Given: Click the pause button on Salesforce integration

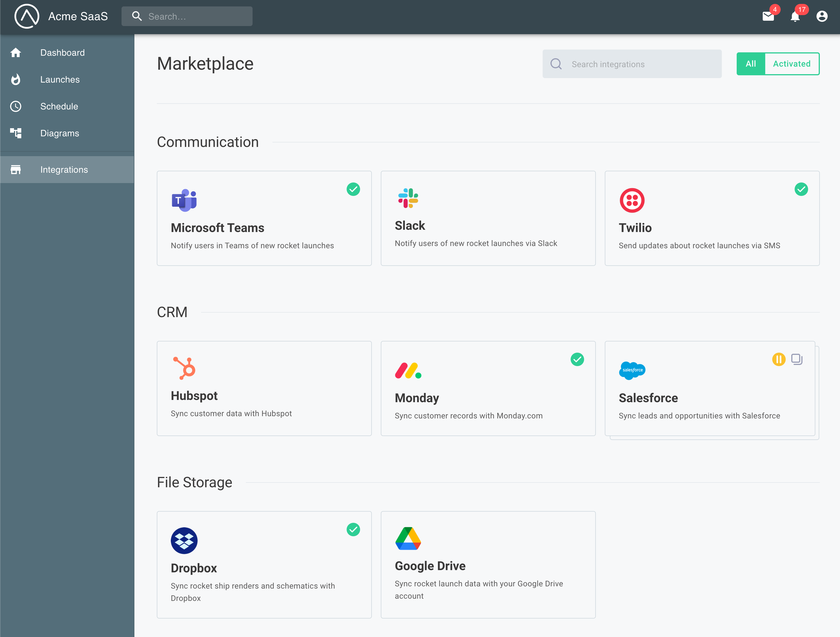Looking at the screenshot, I should [x=779, y=359].
